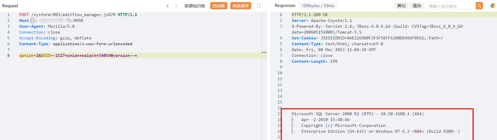The image size is (497, 140).
Task: Click the 199bytes / 59ms badge
Action: pos(318,6)
